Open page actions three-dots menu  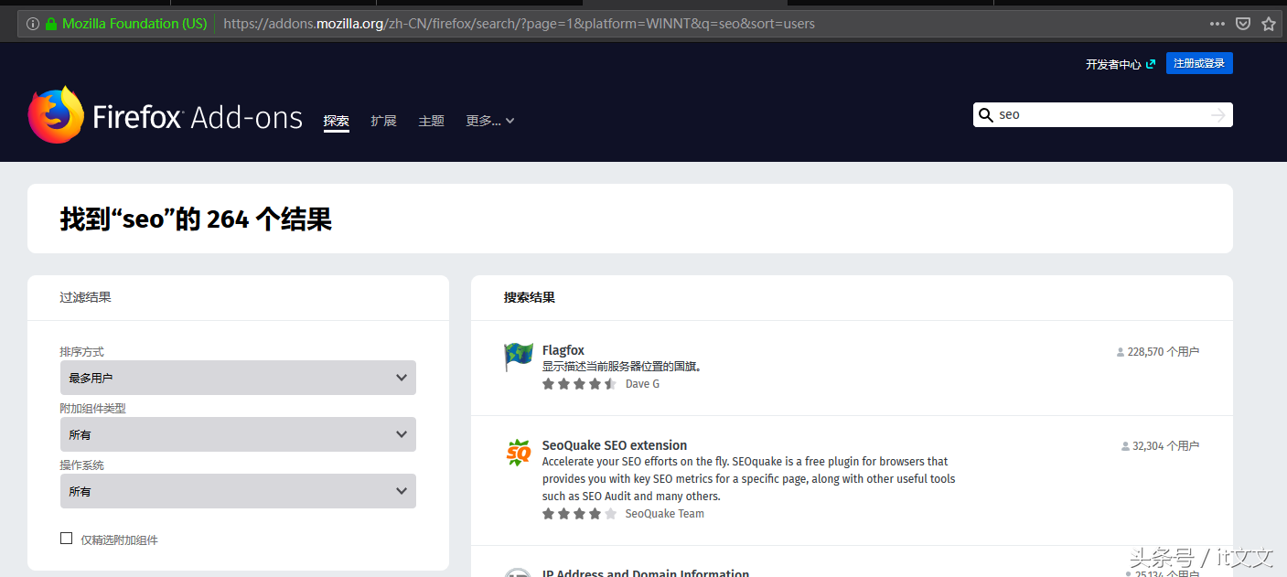point(1217,24)
